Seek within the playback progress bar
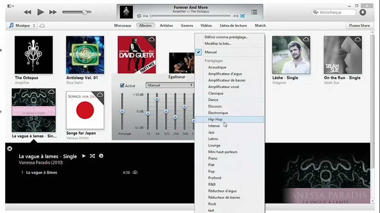Image resolution: width=380 pixels, height=213 pixels. click(190, 16)
